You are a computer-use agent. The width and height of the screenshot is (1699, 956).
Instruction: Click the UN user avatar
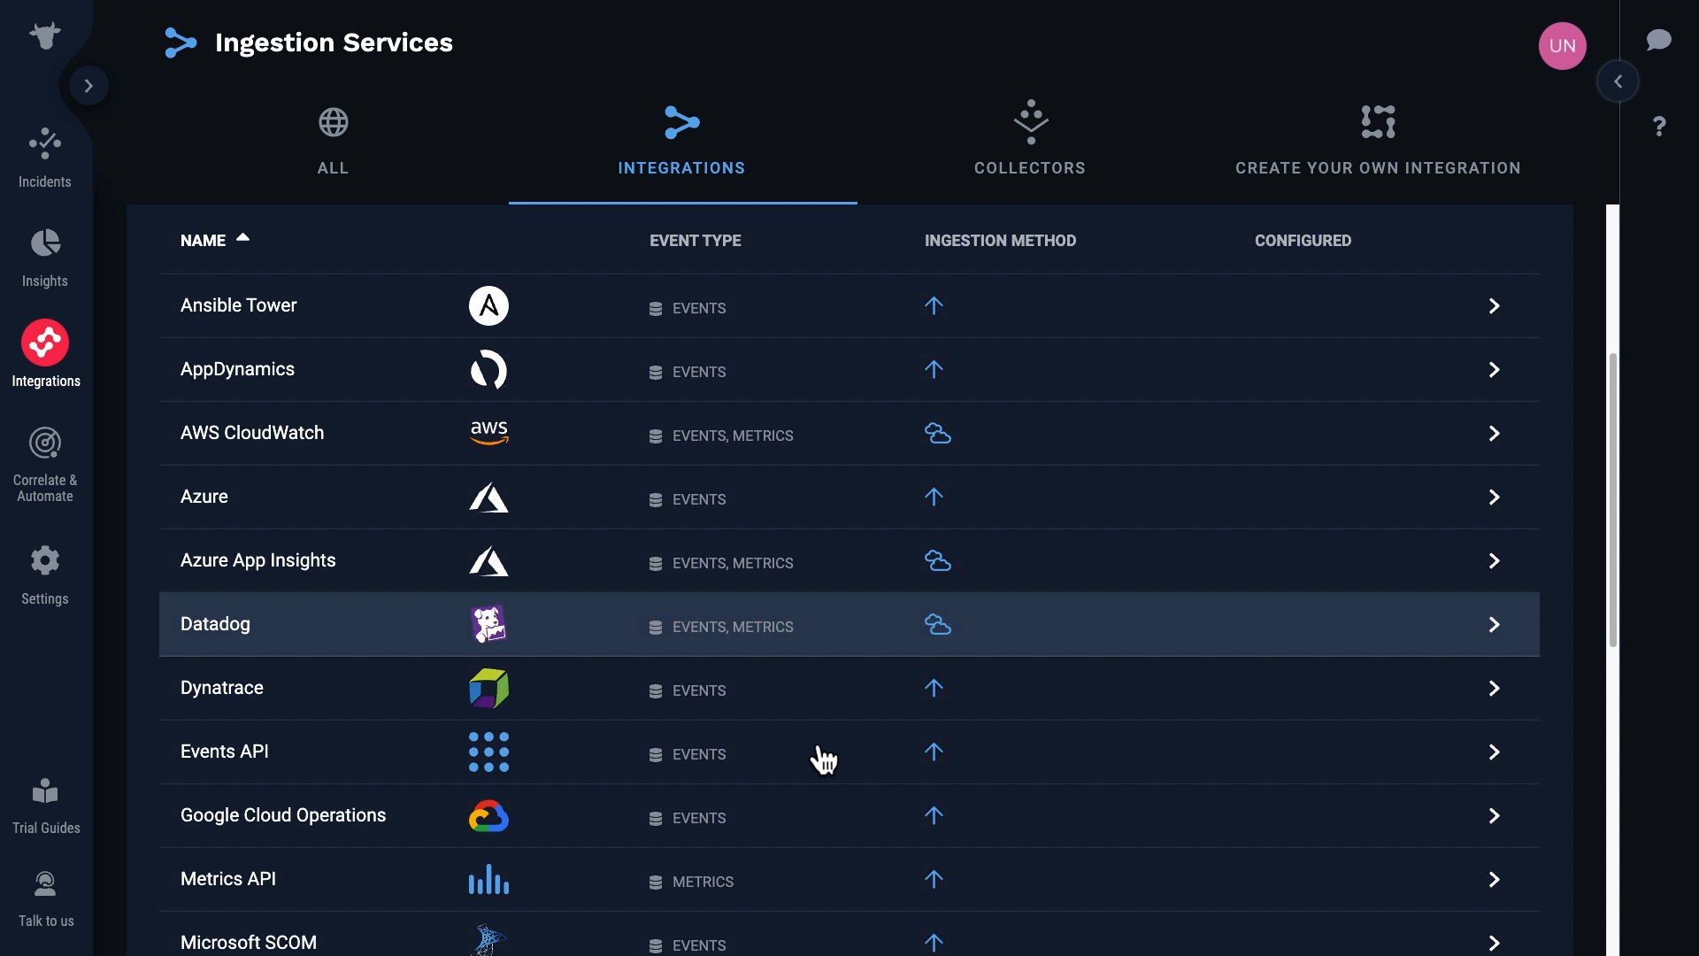(x=1562, y=46)
